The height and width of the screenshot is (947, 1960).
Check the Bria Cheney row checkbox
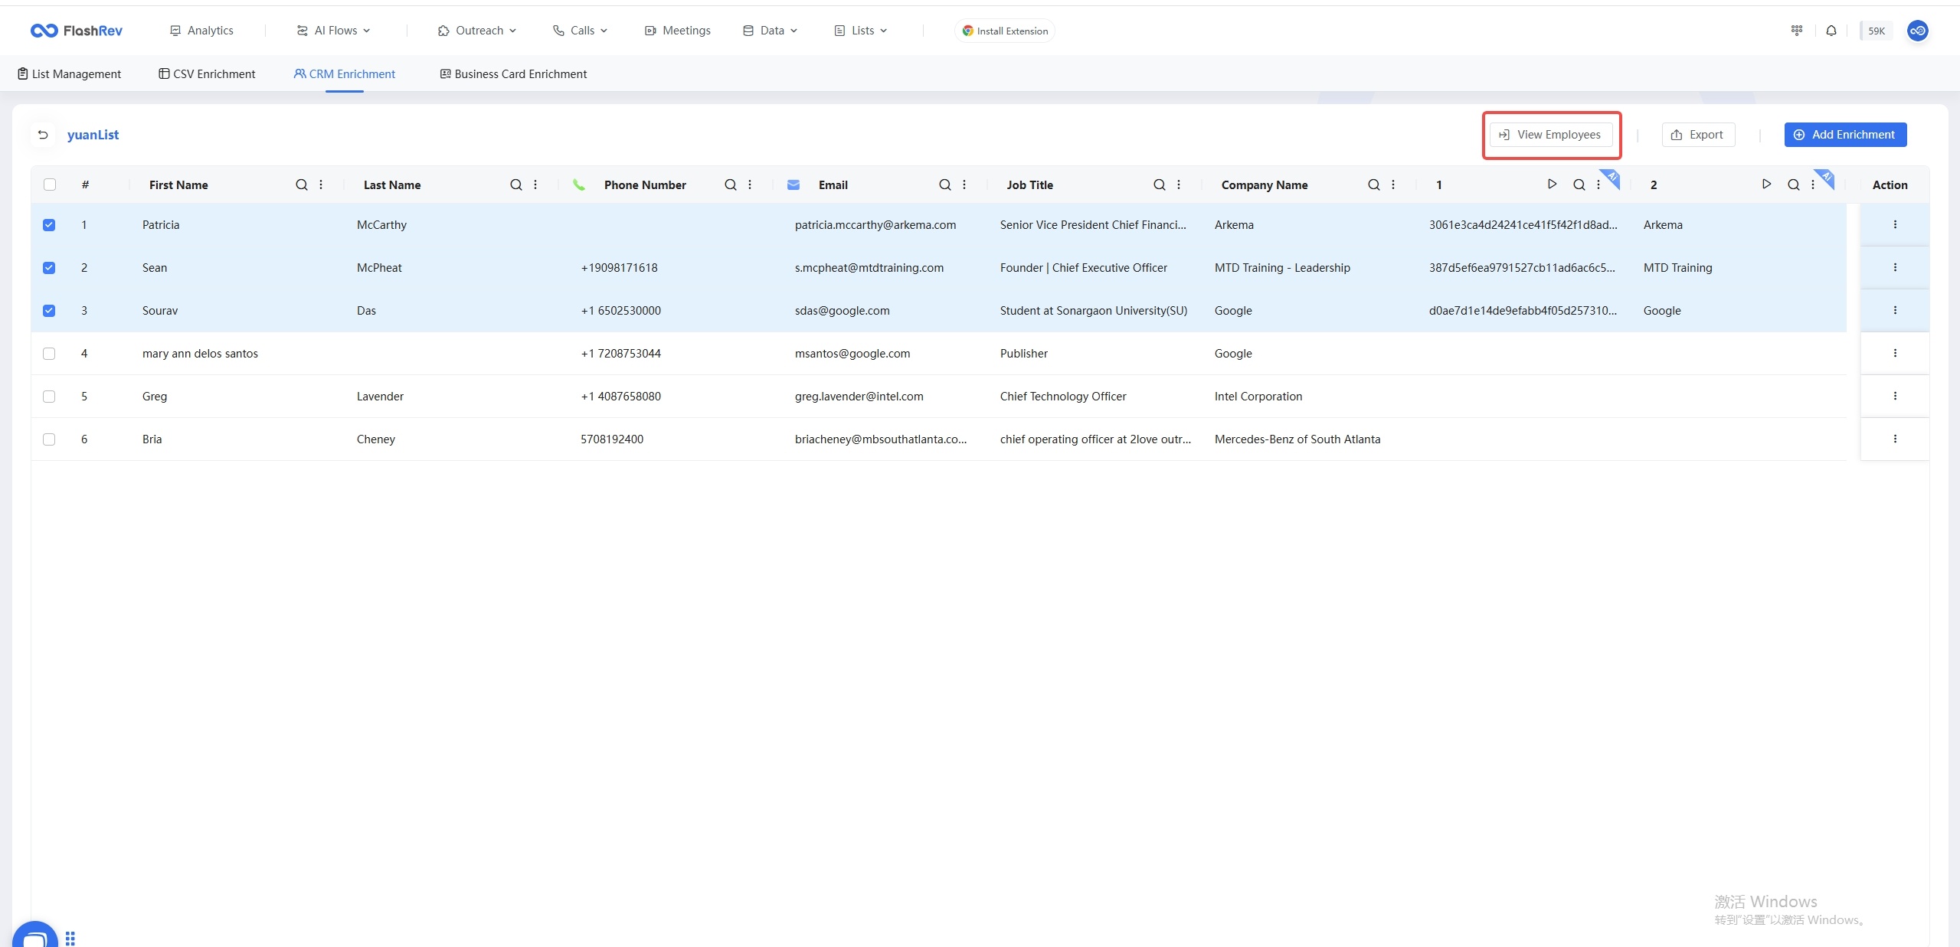coord(49,439)
